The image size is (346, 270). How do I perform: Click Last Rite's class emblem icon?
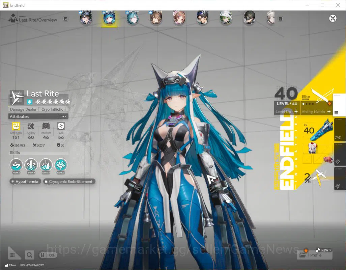coord(17,97)
